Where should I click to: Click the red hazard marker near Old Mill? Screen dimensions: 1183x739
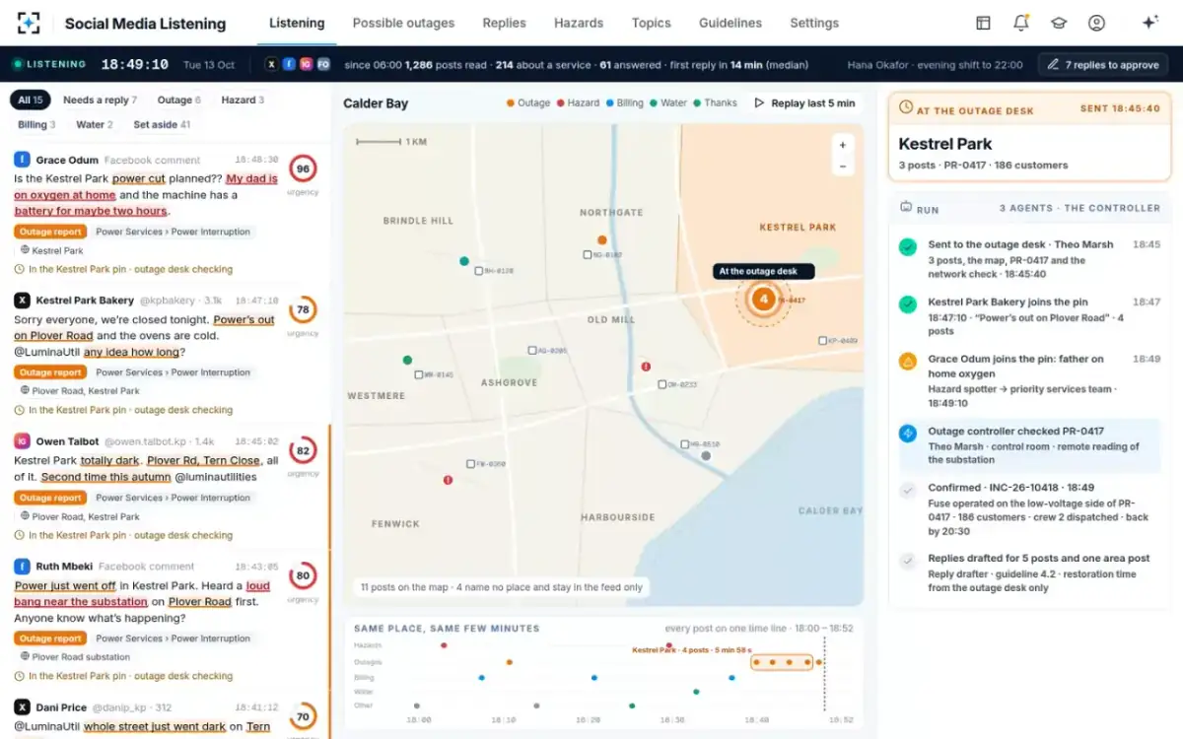(x=646, y=367)
